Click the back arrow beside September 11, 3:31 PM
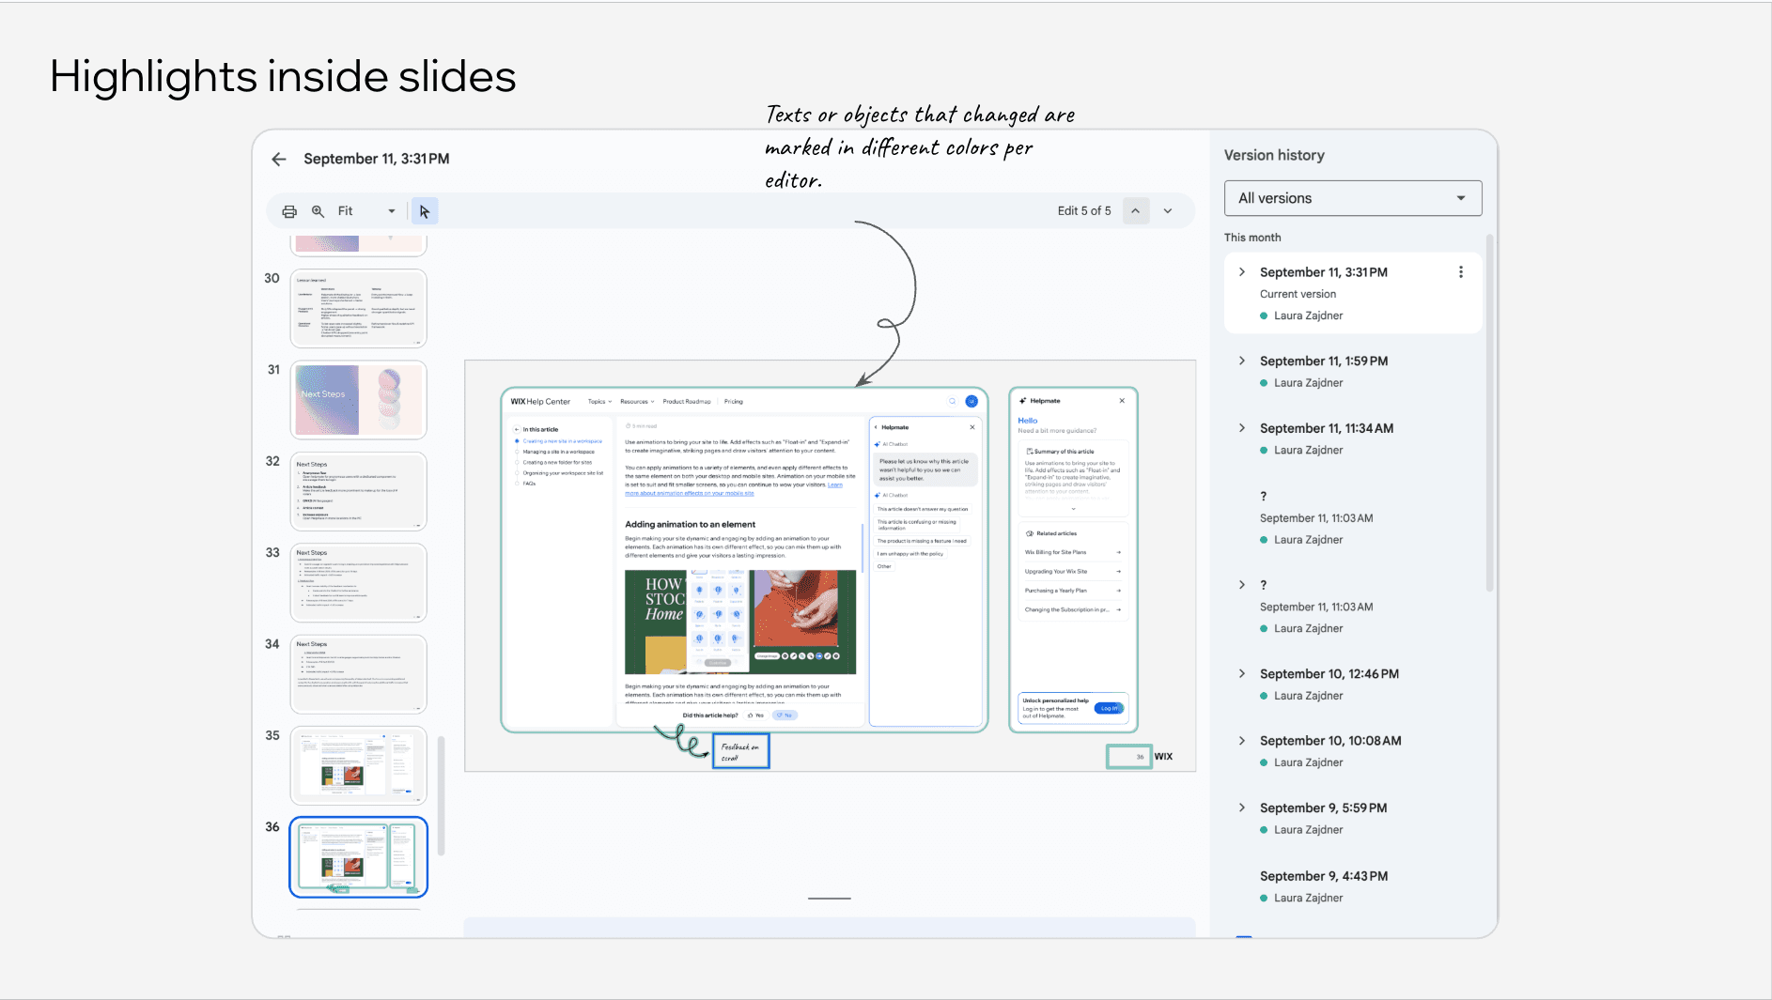The height and width of the screenshot is (1000, 1772). (x=279, y=159)
